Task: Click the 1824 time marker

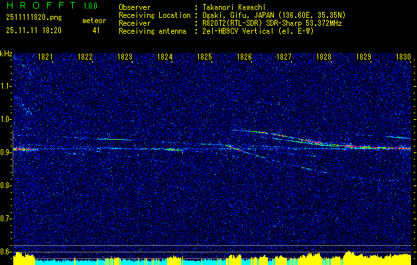Action: click(164, 56)
